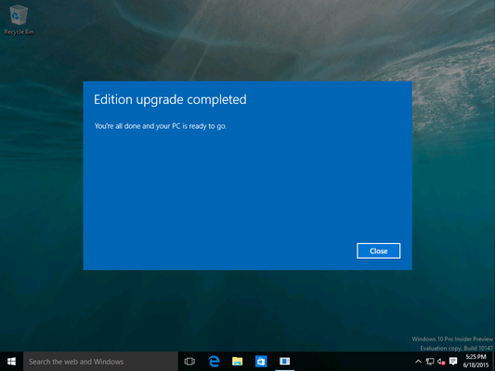Close the Edition upgrade completed dialog
The width and height of the screenshot is (495, 371).
pyautogui.click(x=379, y=251)
